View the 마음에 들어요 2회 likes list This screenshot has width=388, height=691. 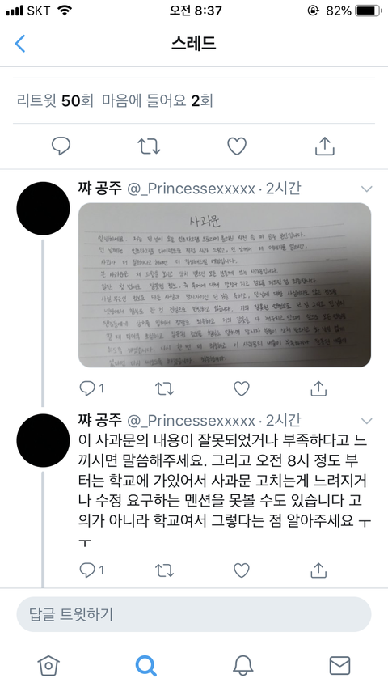click(x=158, y=100)
